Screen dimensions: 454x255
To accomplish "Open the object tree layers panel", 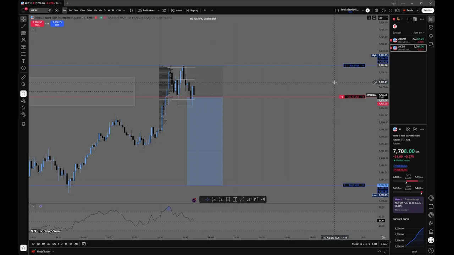I will point(431,36).
